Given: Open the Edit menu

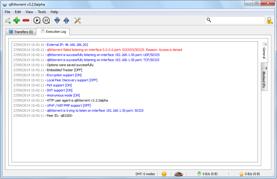Looking at the screenshot, I should (18, 12).
